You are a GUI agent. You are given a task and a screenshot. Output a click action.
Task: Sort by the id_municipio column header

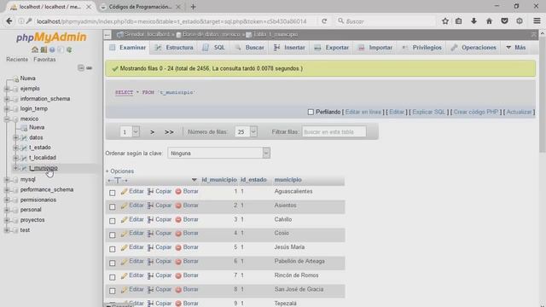coord(219,180)
